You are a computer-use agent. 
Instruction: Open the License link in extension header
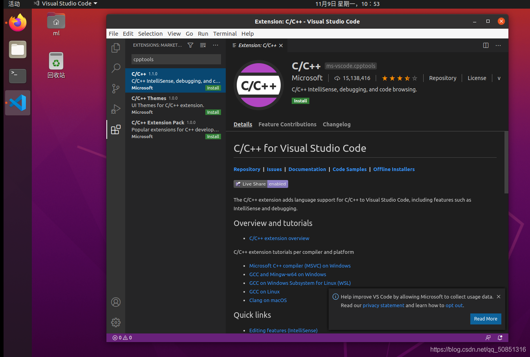pos(477,78)
